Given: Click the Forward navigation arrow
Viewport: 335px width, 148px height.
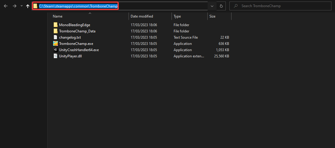Looking at the screenshot, I should tap(14, 6).
